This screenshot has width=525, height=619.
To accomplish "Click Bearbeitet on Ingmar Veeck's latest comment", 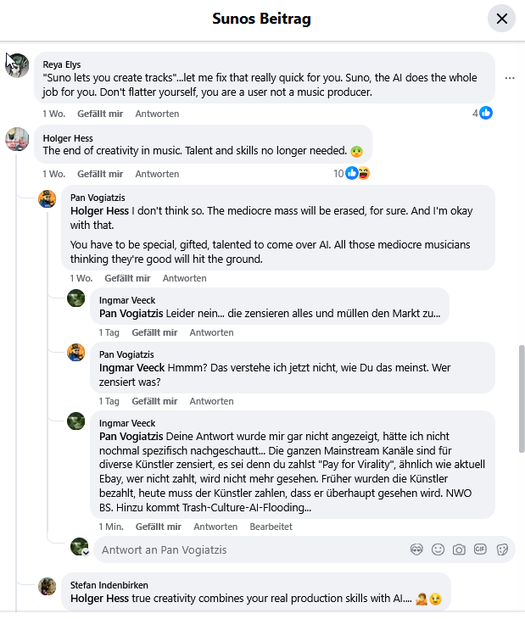I will coord(271,527).
